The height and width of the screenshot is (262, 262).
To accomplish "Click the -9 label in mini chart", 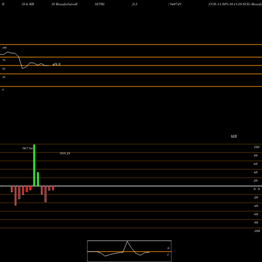I will [x=168, y=248].
